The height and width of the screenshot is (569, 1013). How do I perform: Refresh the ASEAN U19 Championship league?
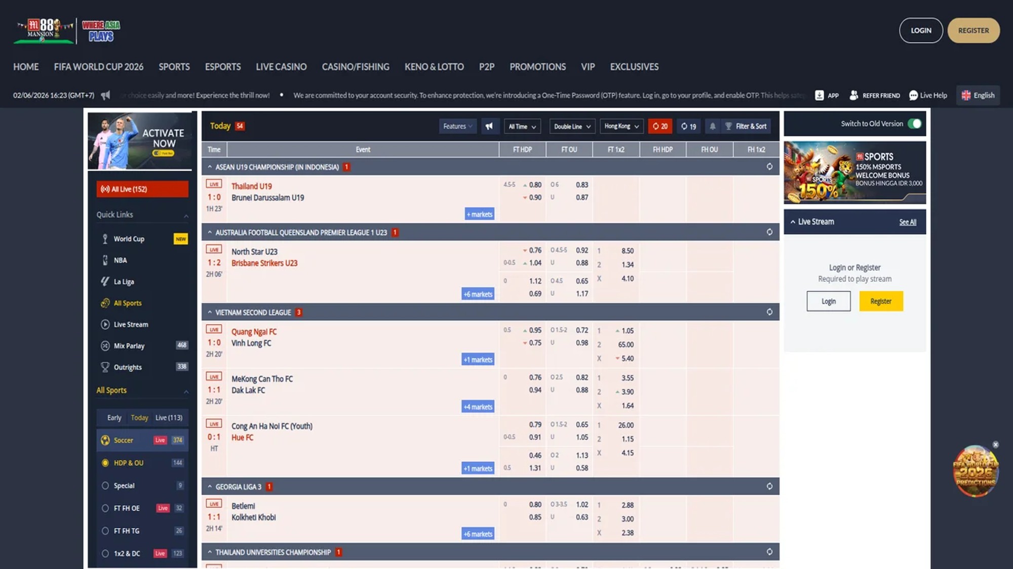[769, 166]
